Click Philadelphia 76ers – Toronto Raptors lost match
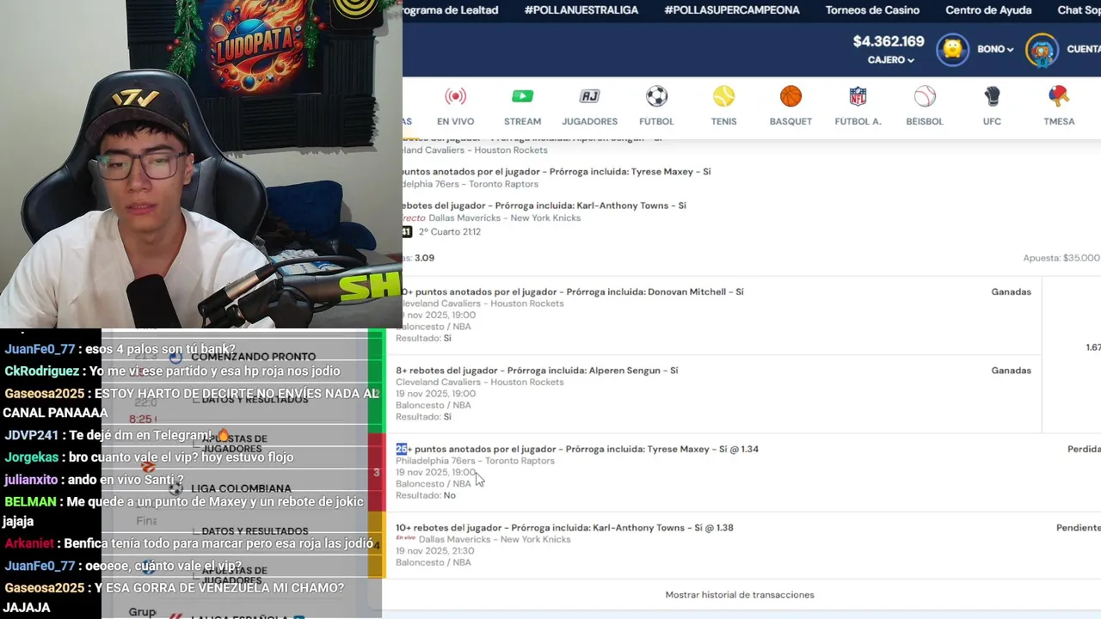The image size is (1101, 619). (475, 461)
